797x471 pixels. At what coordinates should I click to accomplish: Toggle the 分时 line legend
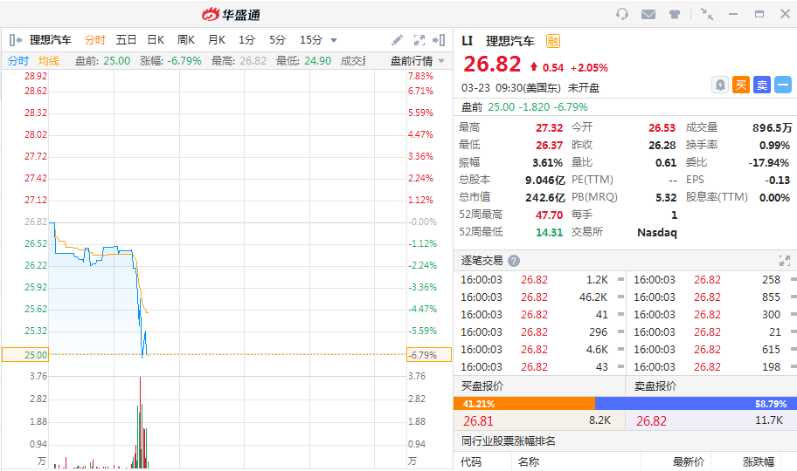(x=18, y=61)
